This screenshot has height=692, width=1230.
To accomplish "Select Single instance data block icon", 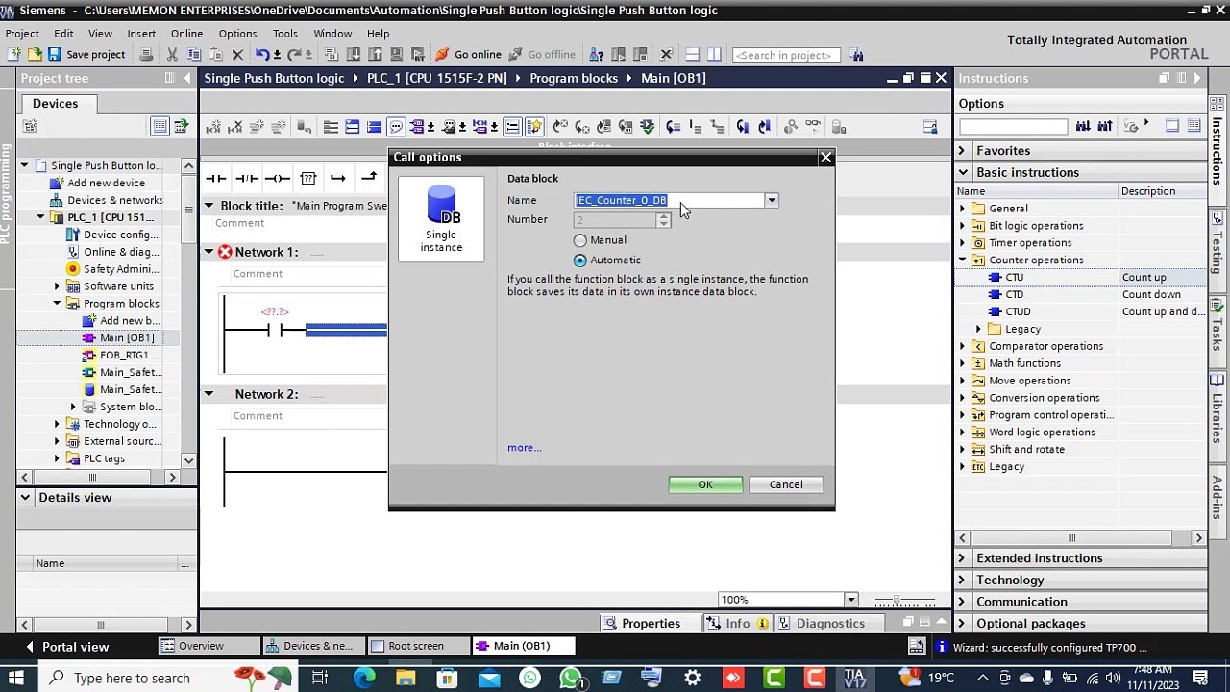I will pos(441,219).
